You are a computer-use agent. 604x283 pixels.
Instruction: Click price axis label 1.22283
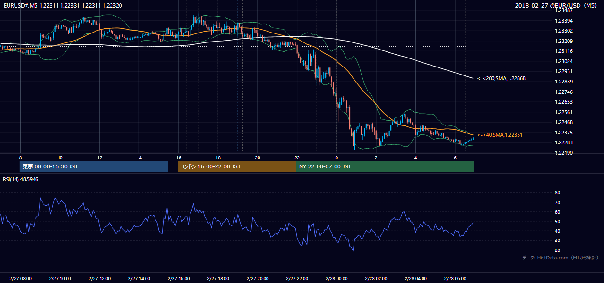click(x=563, y=142)
